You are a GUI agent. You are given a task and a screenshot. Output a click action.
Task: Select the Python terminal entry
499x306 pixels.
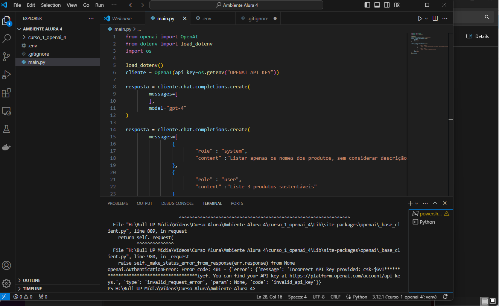coord(431,222)
